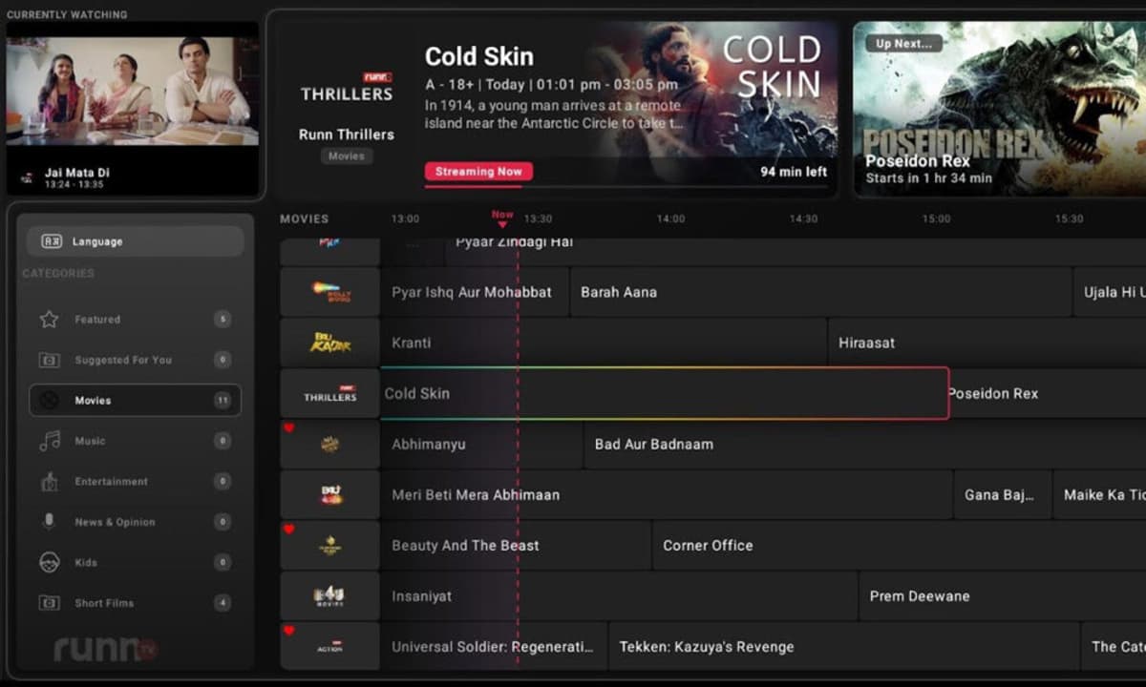Select the Corner Office program

[899, 546]
